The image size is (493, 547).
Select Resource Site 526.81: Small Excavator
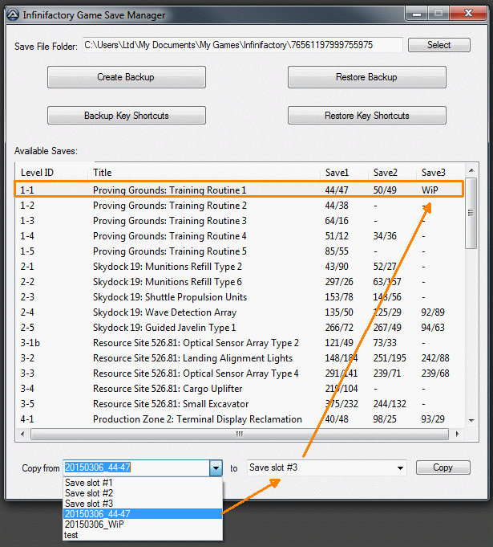click(x=239, y=404)
